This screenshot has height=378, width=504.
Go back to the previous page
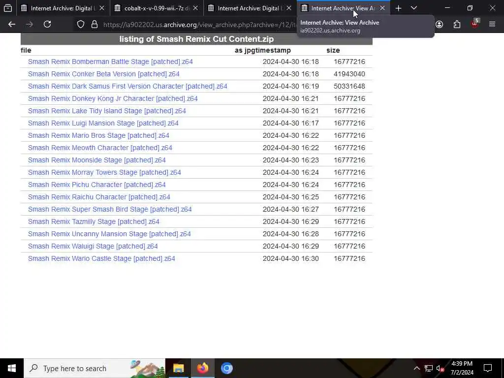12,24
